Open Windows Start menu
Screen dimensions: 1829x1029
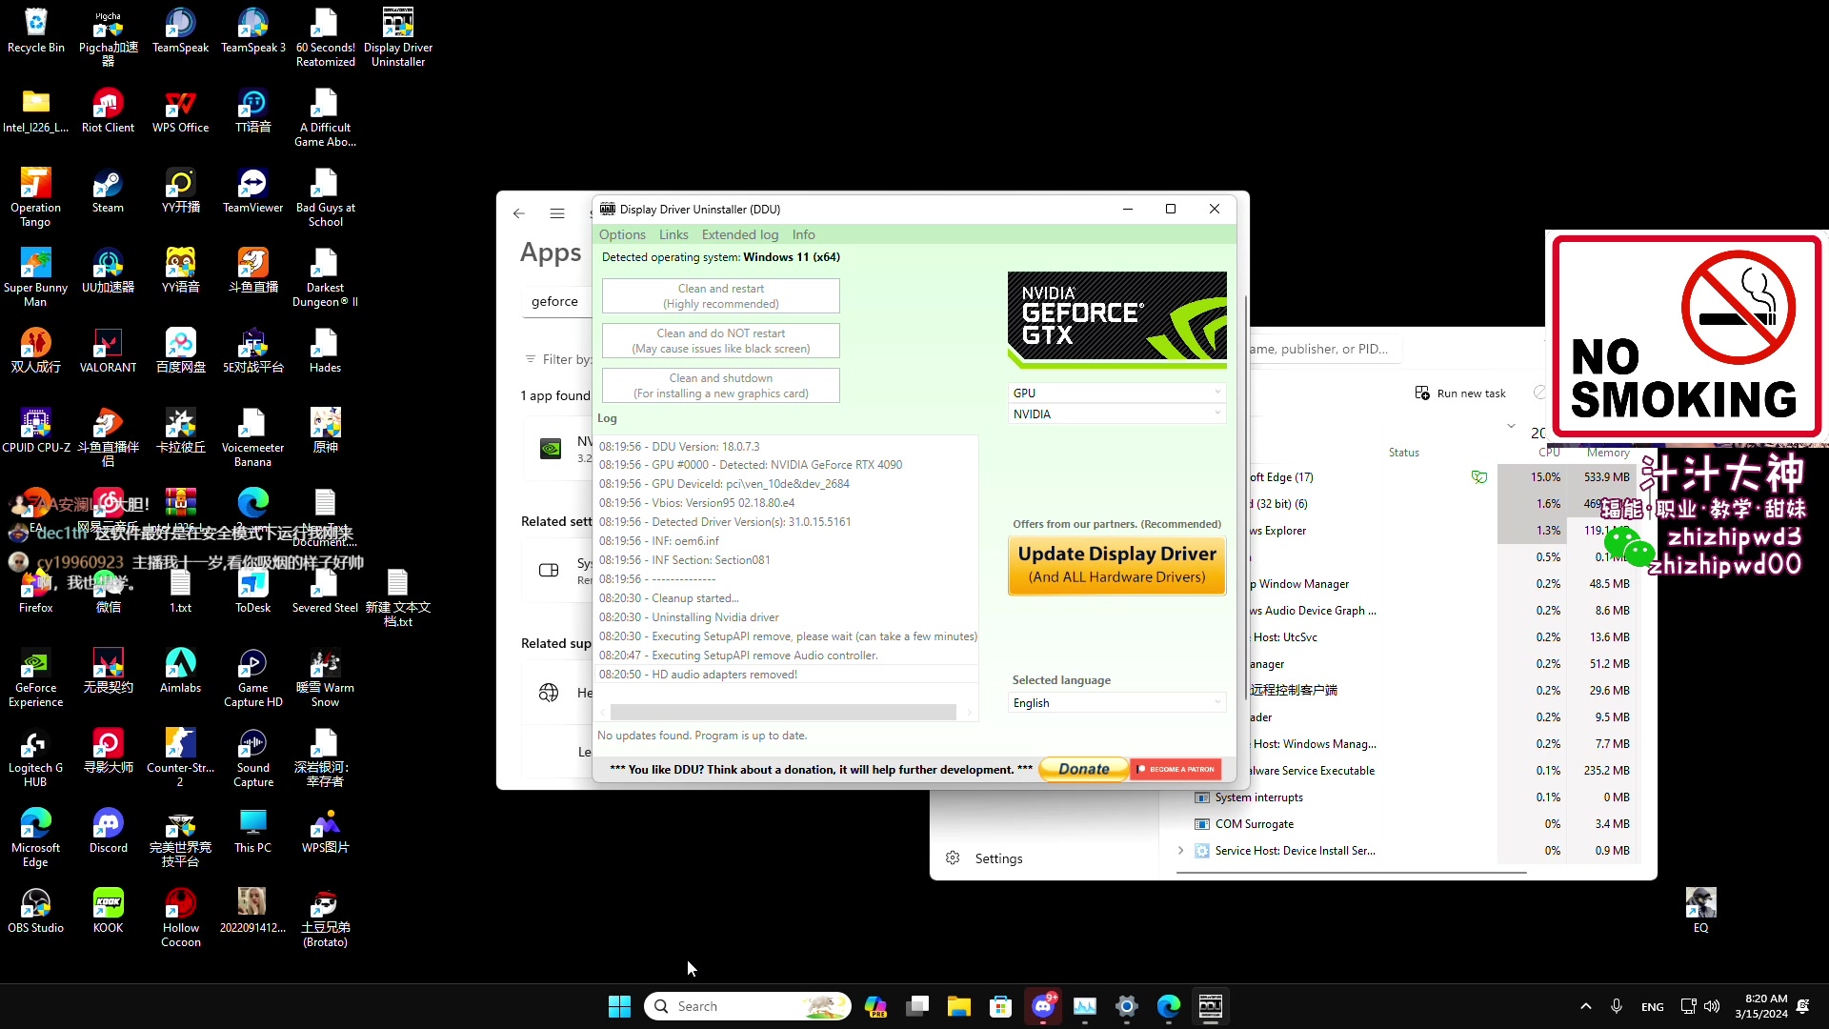[x=619, y=1006]
